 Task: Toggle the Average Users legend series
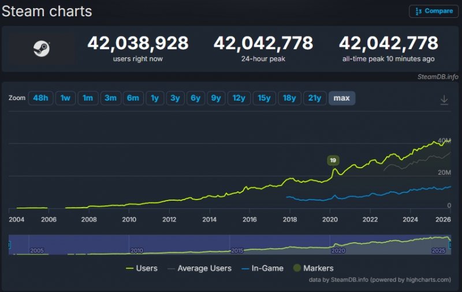click(x=200, y=268)
